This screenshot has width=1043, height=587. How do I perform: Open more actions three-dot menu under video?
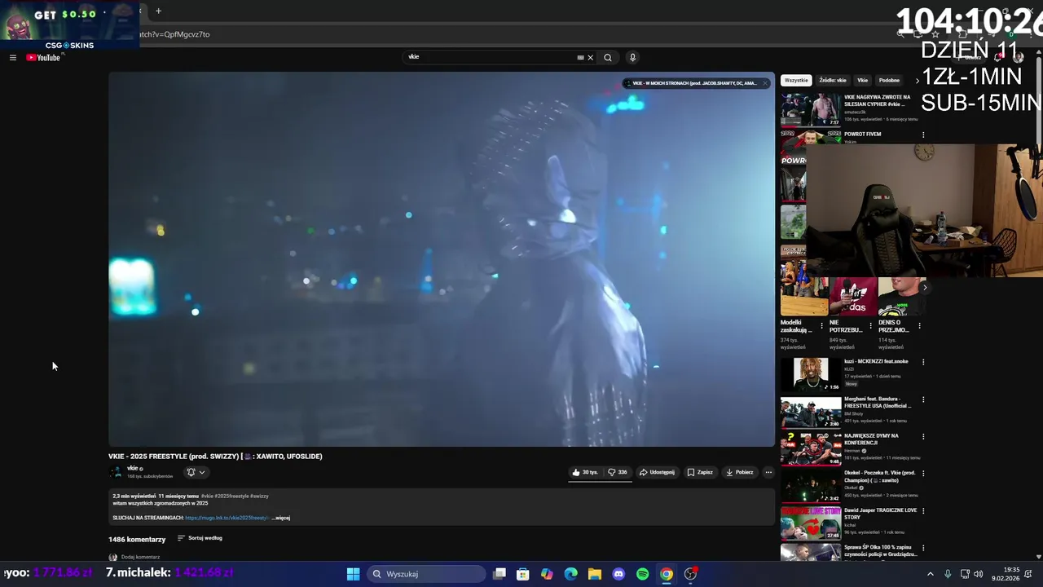click(768, 472)
